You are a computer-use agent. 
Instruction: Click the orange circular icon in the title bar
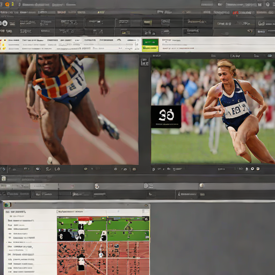click(x=8, y=4)
